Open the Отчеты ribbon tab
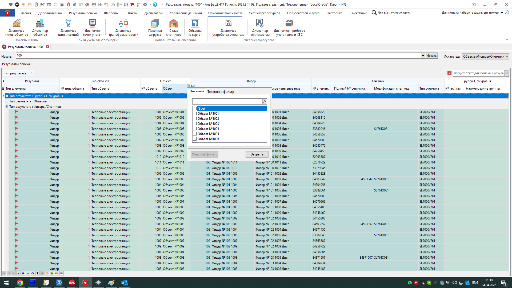 coord(132,13)
